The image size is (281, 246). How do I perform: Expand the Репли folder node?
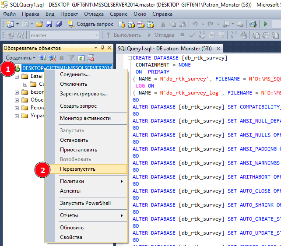[17, 108]
